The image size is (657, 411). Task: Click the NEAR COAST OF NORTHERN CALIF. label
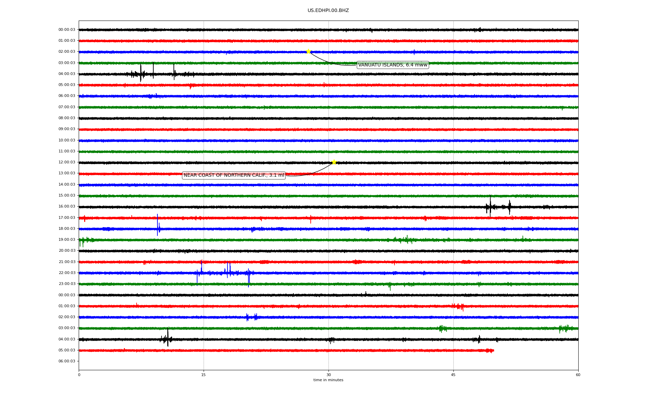(234, 175)
